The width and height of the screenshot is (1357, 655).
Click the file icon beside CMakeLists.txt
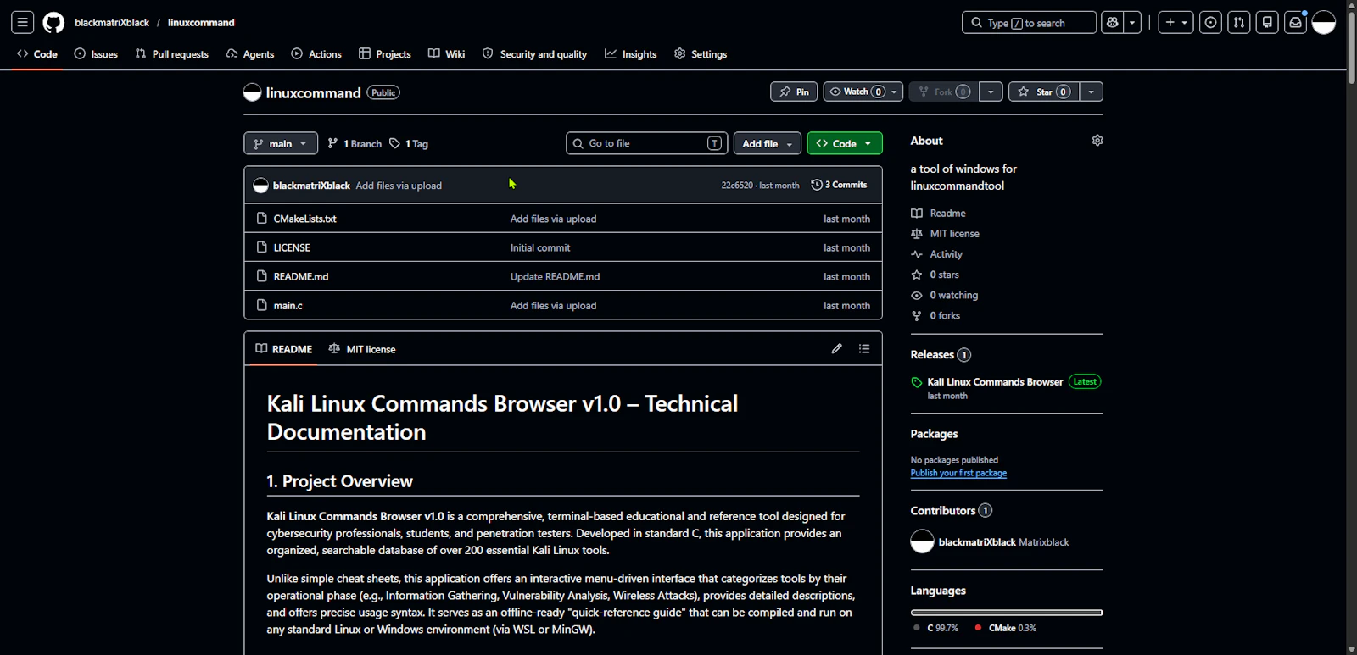coord(262,219)
